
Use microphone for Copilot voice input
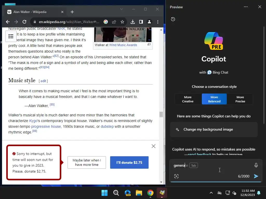click(x=256, y=165)
